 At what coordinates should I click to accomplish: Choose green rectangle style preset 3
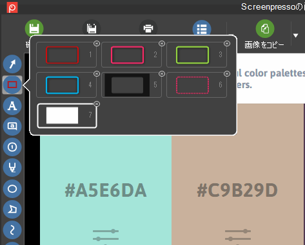tap(197, 55)
